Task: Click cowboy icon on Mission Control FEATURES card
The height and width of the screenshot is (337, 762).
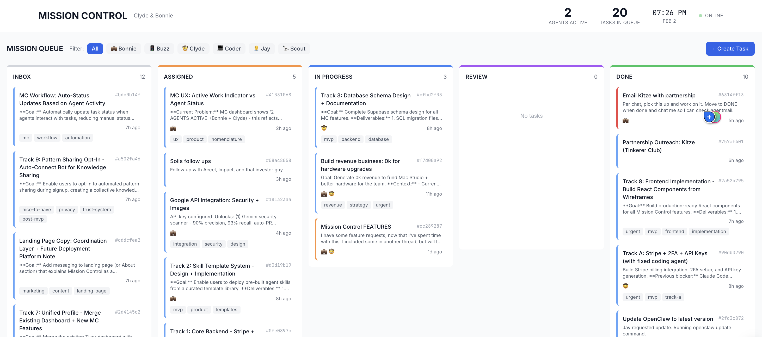Action: coord(331,252)
